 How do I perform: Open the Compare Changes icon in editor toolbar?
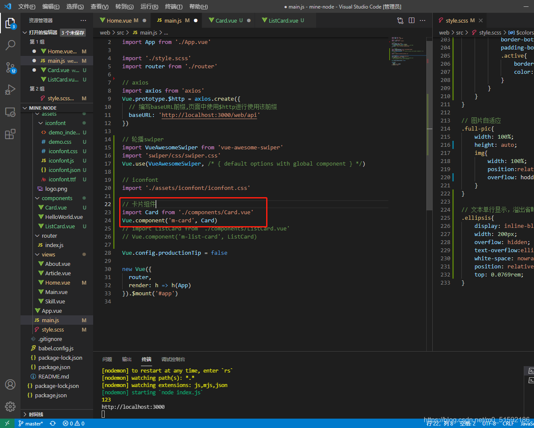point(400,20)
